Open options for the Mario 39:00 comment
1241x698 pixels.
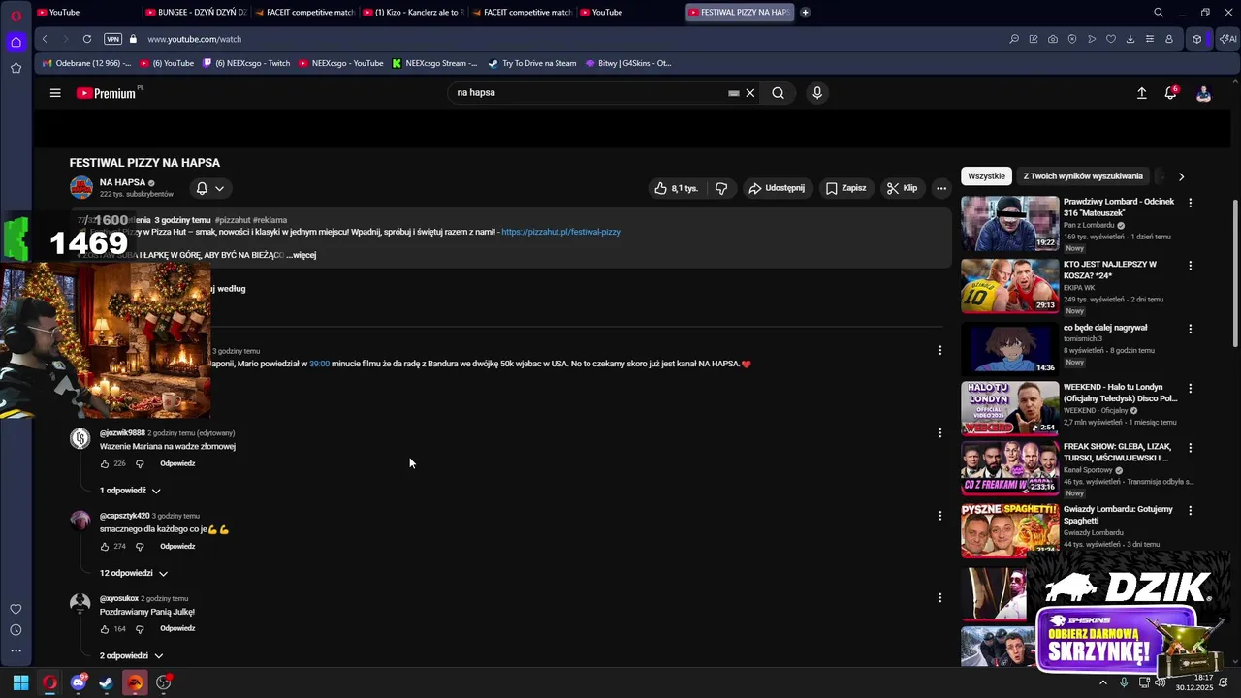coord(939,350)
